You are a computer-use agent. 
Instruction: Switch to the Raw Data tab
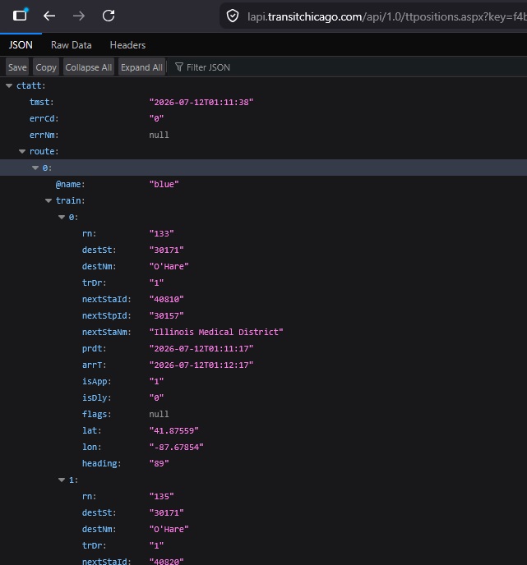71,45
